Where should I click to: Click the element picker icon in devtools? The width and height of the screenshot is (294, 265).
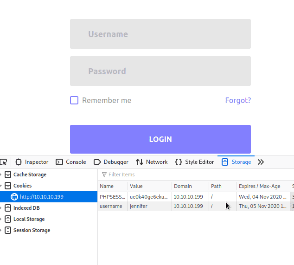click(x=3, y=162)
